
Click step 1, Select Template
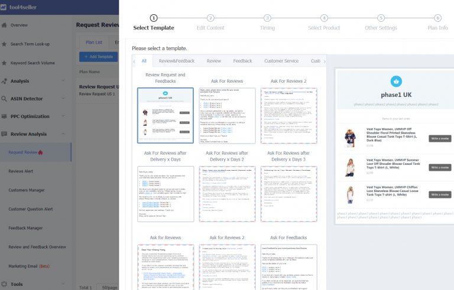(x=154, y=22)
